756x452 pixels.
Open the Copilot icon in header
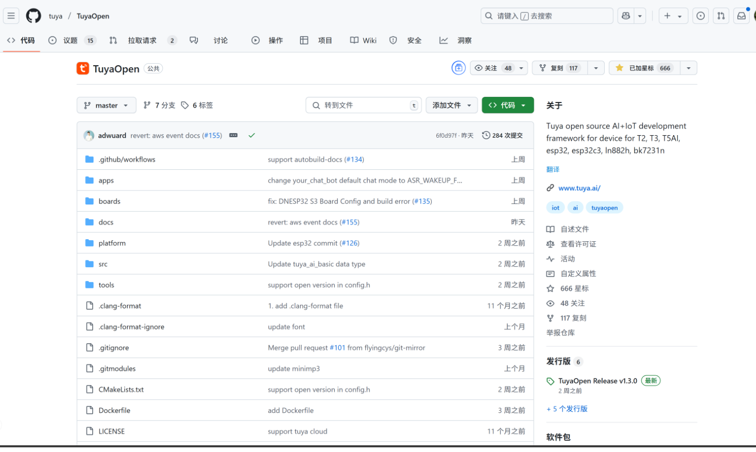click(x=626, y=16)
